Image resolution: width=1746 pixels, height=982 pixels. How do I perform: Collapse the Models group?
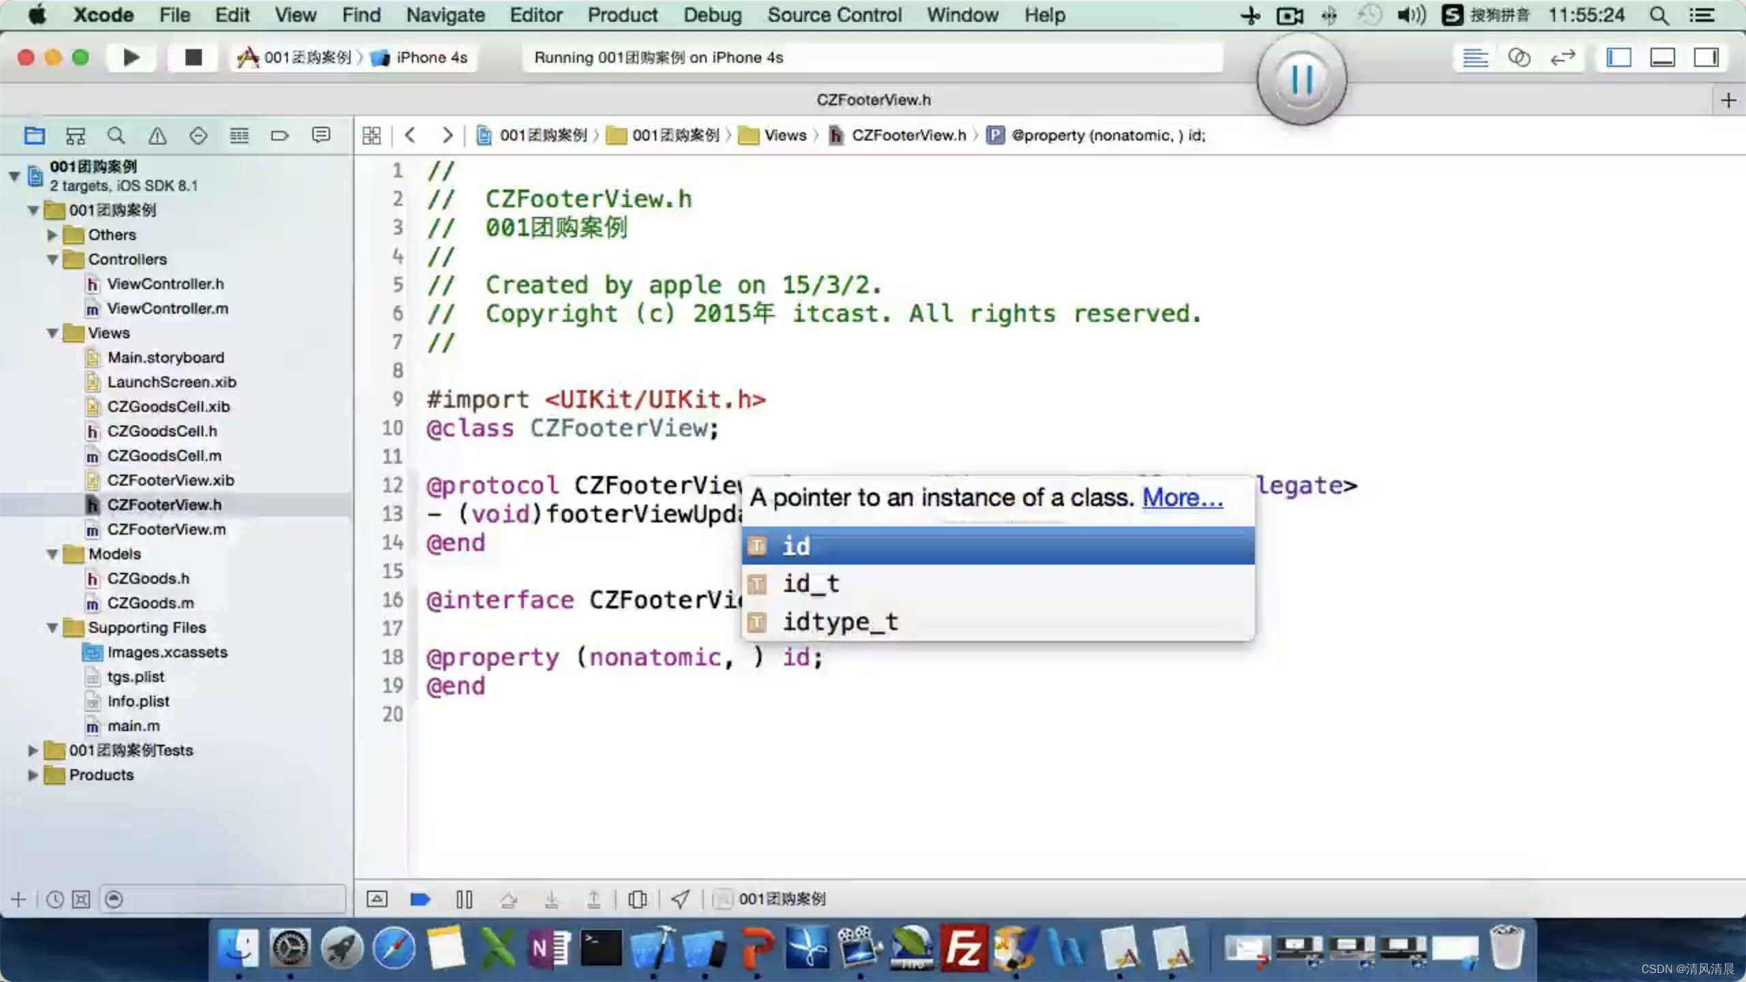click(x=52, y=554)
